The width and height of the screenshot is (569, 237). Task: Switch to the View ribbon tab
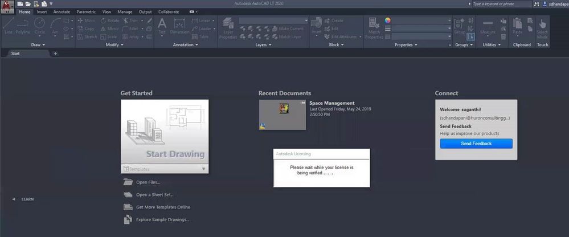click(x=107, y=11)
